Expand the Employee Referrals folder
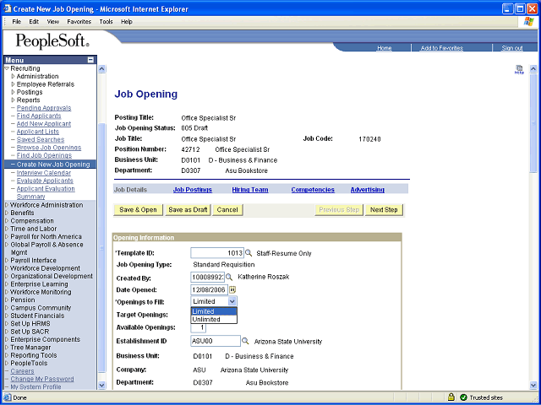The height and width of the screenshot is (405, 541). pos(13,84)
